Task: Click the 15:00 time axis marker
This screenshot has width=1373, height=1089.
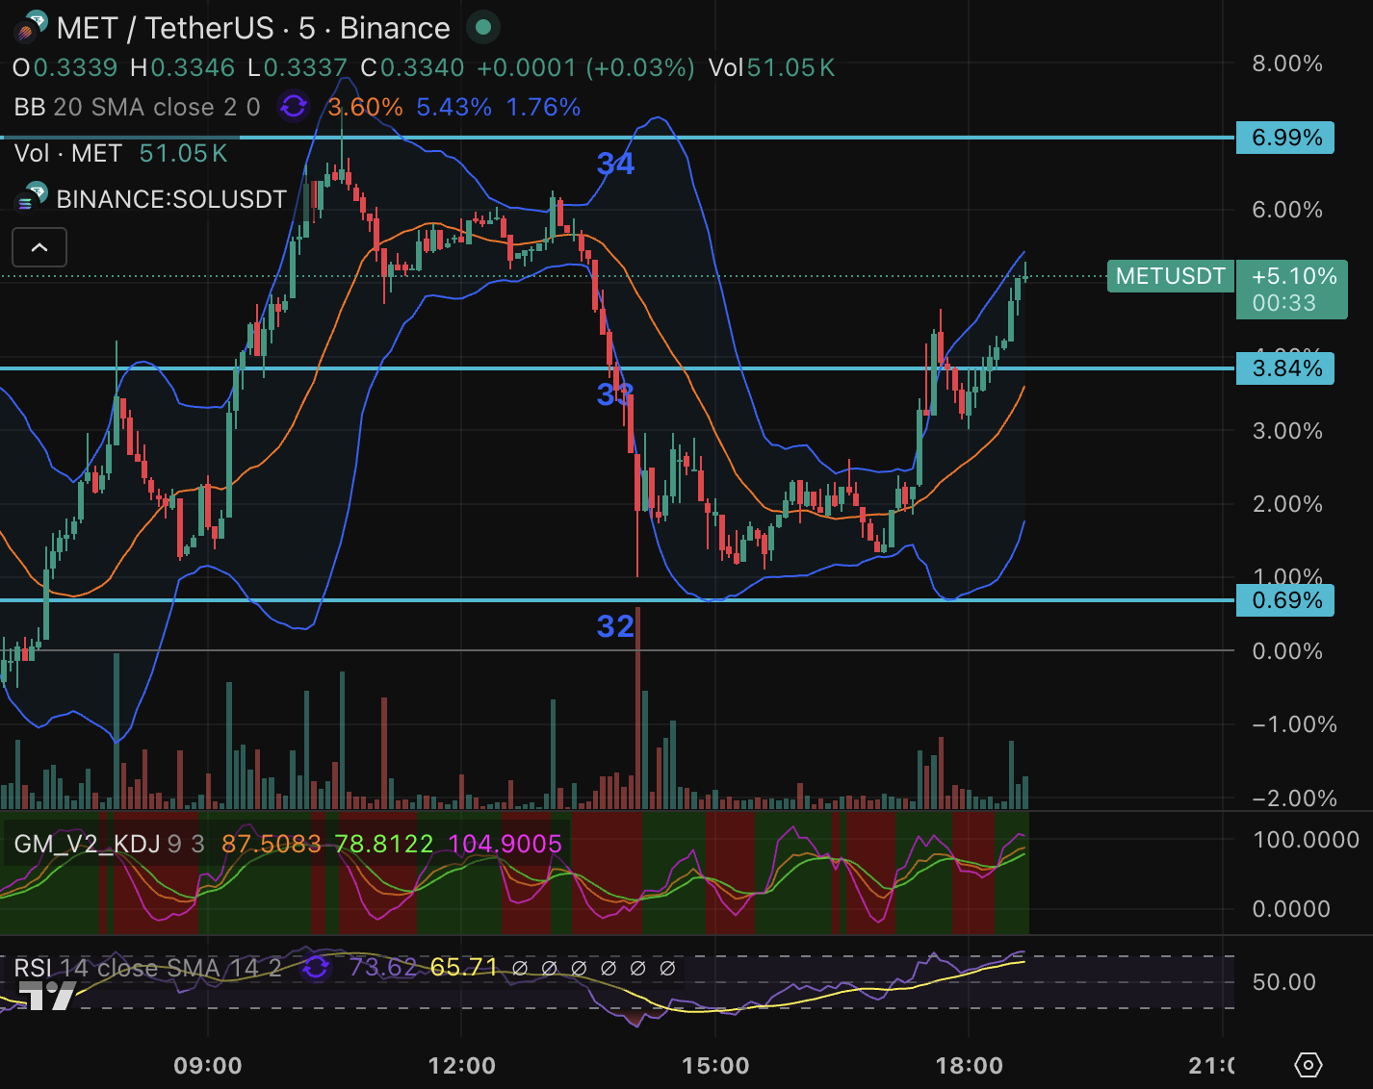Action: 715,1065
